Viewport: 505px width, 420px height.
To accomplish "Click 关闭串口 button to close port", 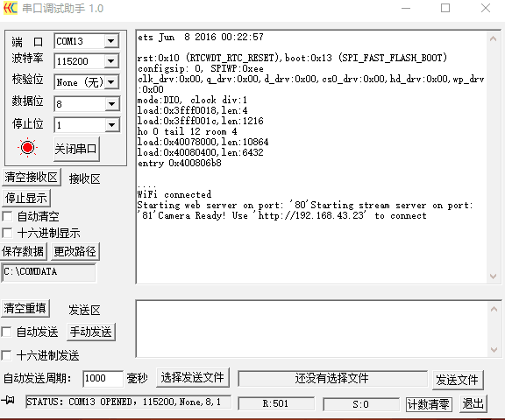I will 76,149.
